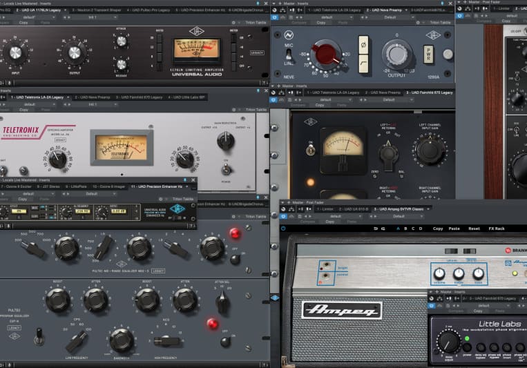
Task: Click the undo arrow in the Ampeg toolbar
Action: pyautogui.click(x=376, y=229)
